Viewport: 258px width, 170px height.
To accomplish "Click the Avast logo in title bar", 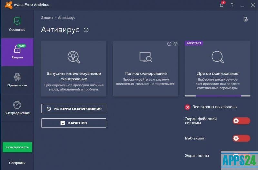I will [x=9, y=5].
